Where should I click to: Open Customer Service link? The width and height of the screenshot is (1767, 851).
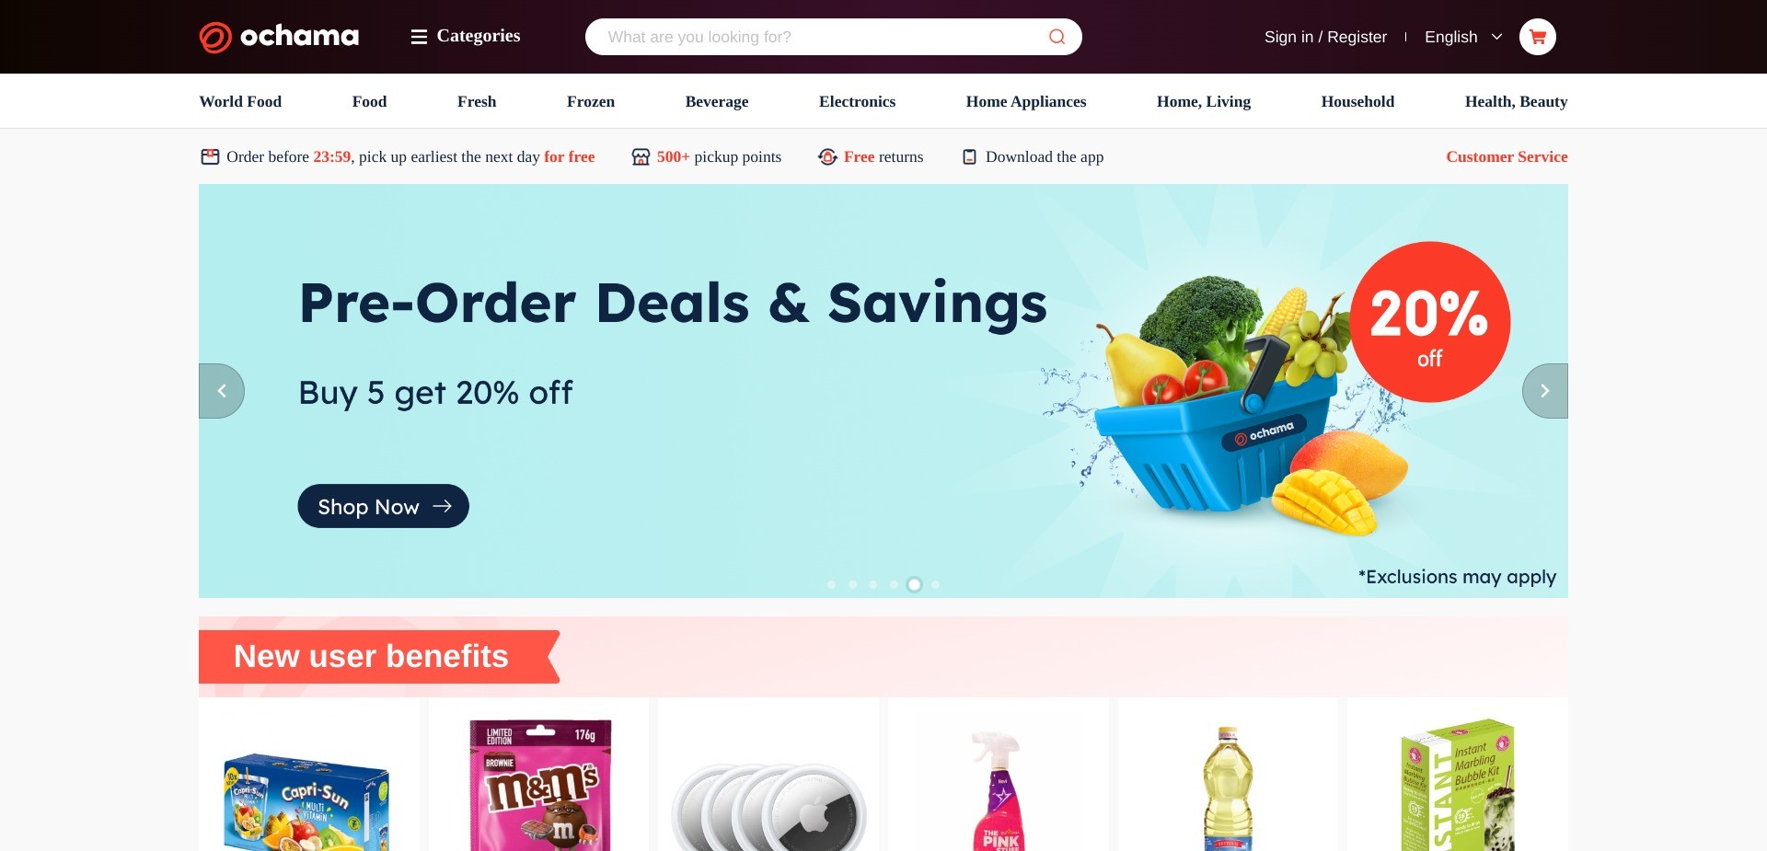click(1507, 156)
